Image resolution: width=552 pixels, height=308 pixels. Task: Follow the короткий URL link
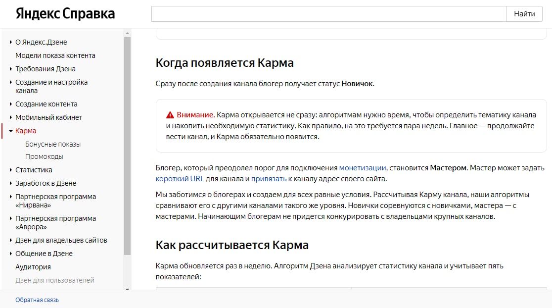point(180,179)
